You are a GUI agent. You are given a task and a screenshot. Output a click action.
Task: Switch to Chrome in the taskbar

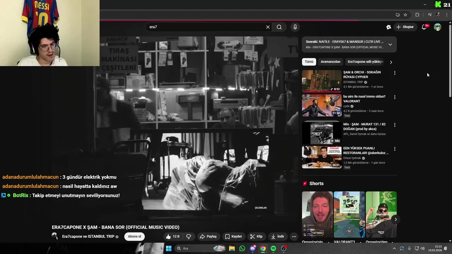[263, 248]
